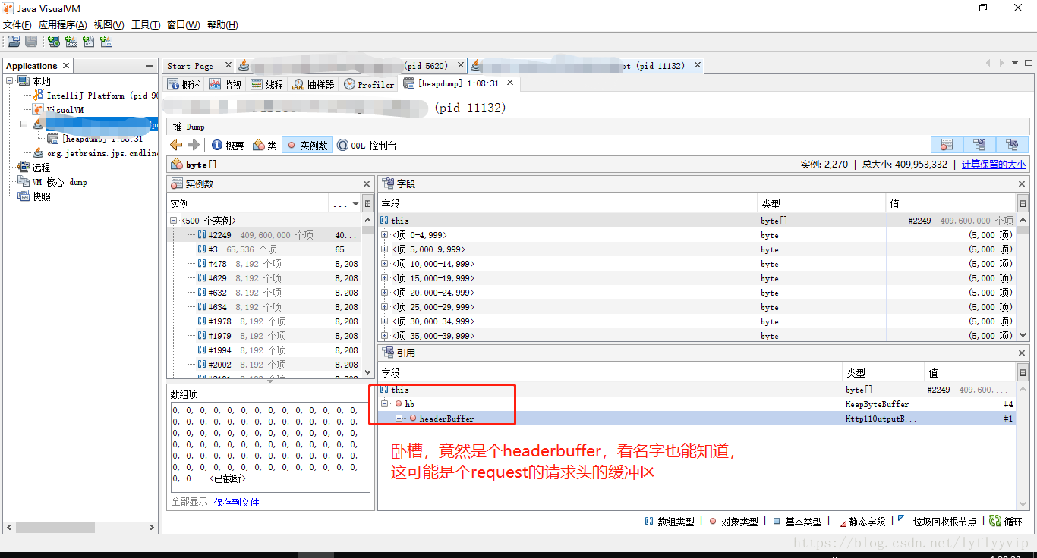The width and height of the screenshot is (1037, 558).
Task: Click the 全部显示 label
Action: 189,502
